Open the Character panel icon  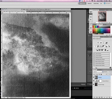click(x=91, y=17)
